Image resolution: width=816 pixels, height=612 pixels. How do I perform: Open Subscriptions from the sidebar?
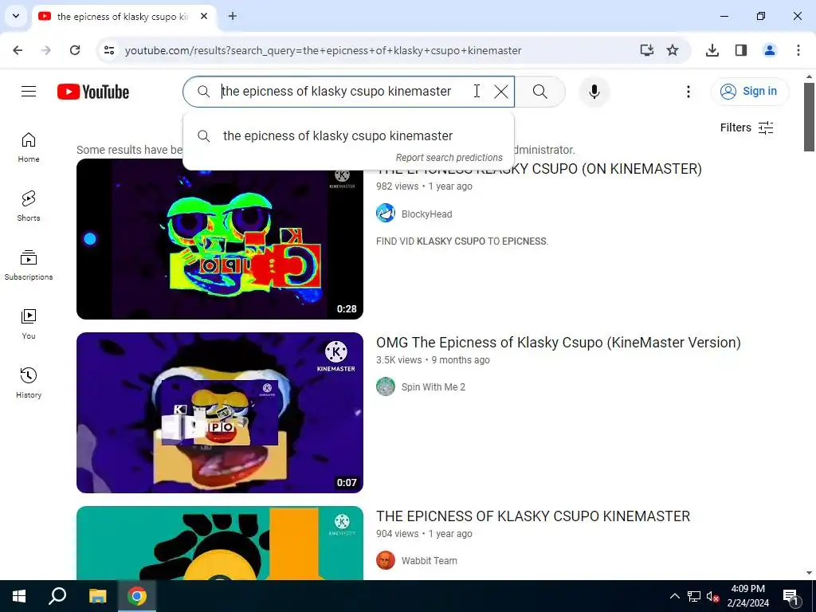click(x=29, y=265)
